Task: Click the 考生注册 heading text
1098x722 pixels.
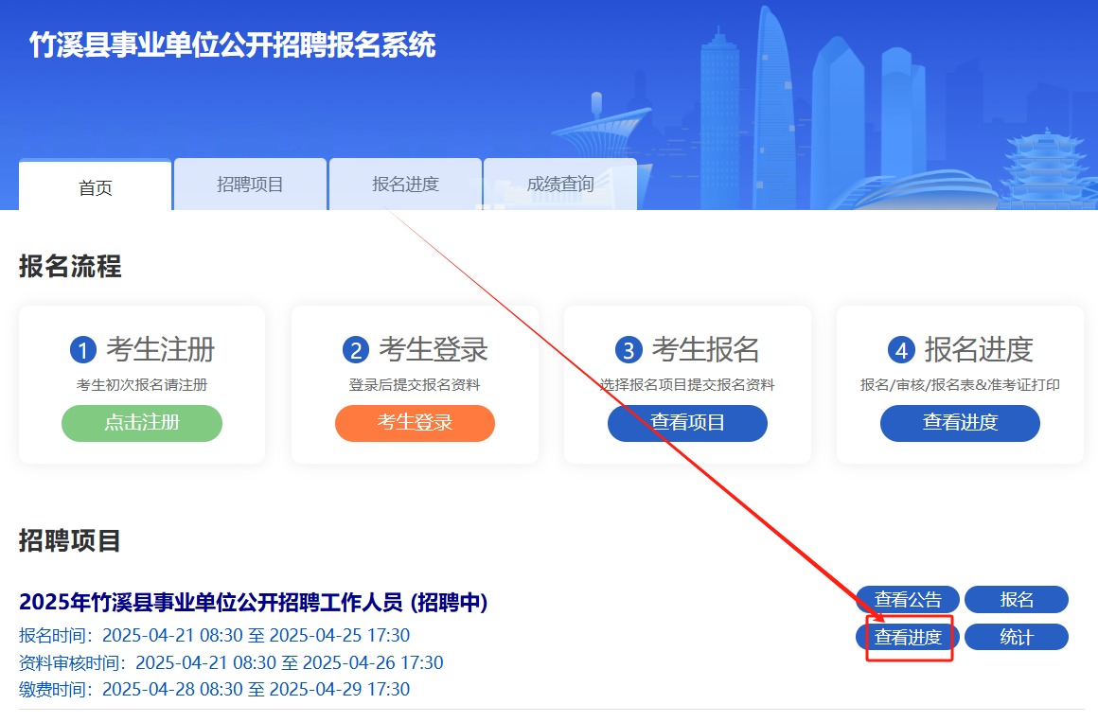Action: click(160, 349)
